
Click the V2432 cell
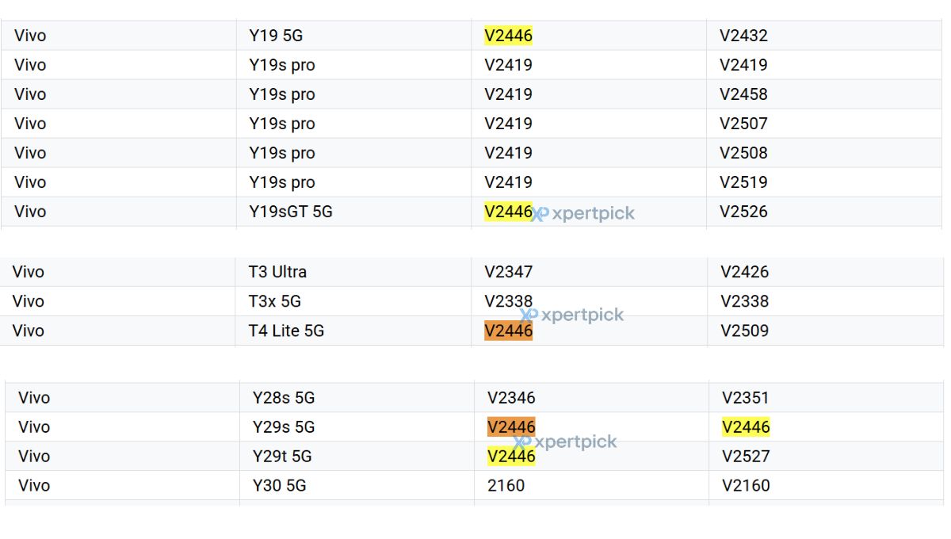[743, 36]
